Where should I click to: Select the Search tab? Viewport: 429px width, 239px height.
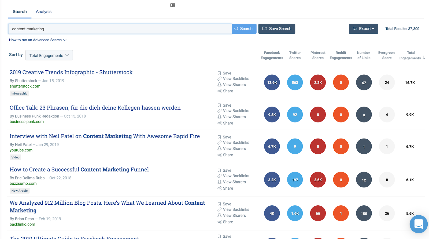tap(20, 12)
